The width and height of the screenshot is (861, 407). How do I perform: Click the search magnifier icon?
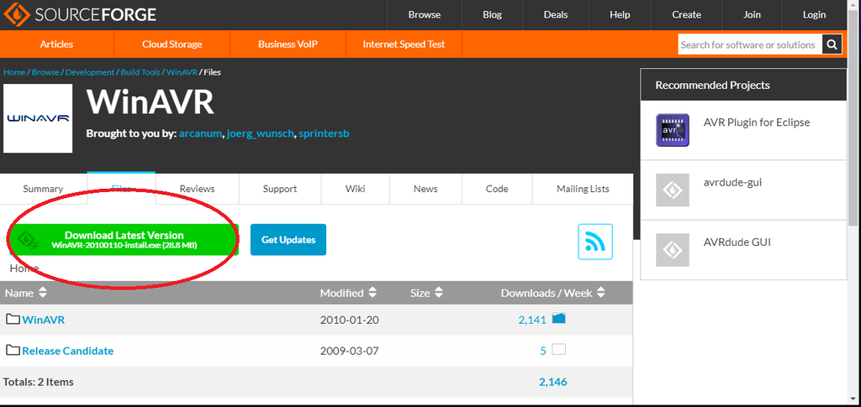pyautogui.click(x=831, y=45)
